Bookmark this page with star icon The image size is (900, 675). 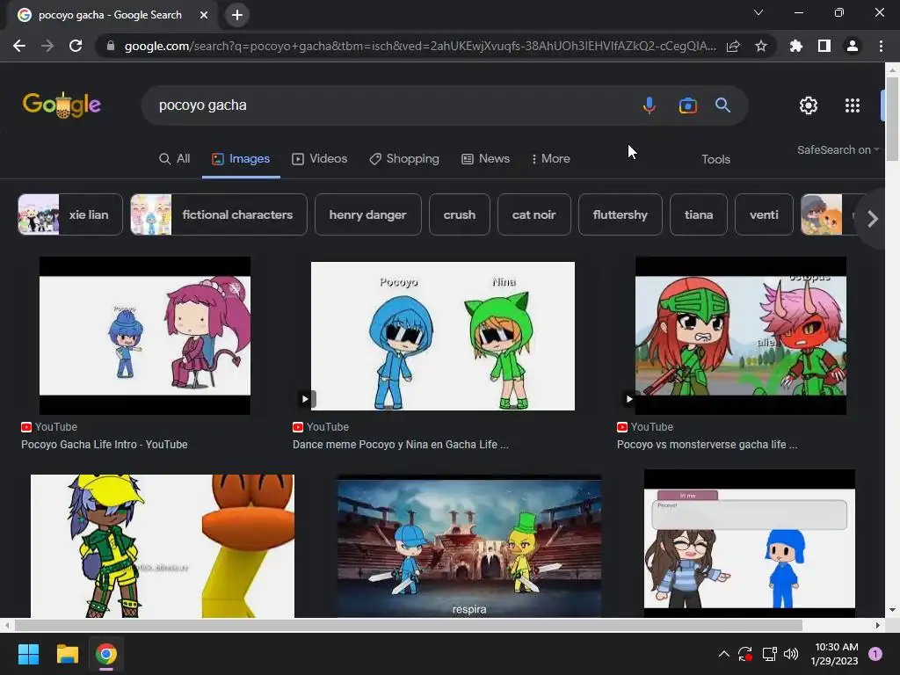(761, 46)
